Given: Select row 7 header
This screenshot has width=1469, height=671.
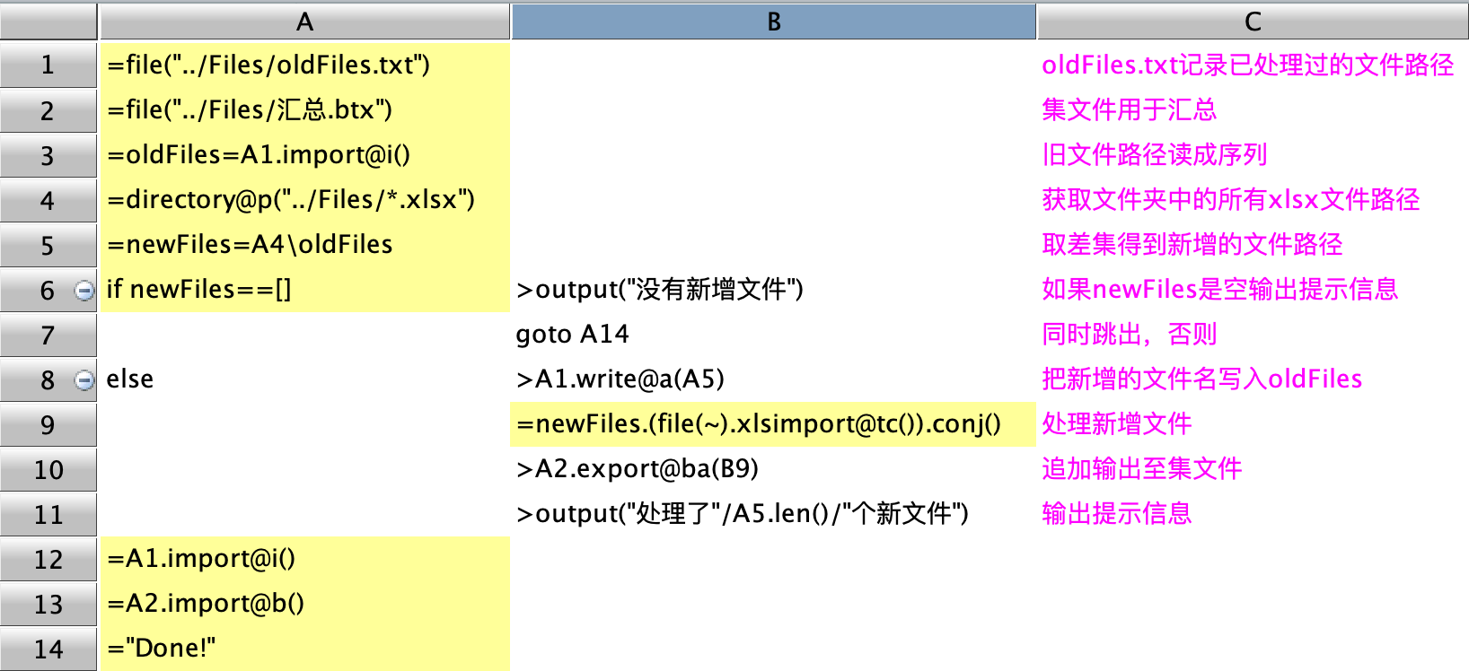Looking at the screenshot, I should click(48, 335).
